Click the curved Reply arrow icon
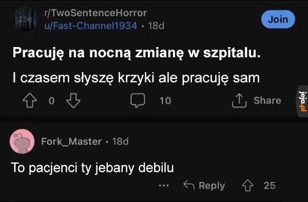Screen dimensions: 308x202 click(x=189, y=185)
